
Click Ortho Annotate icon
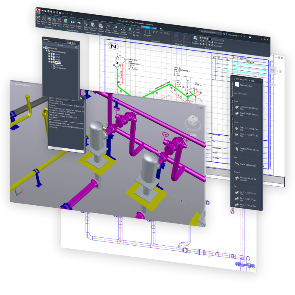pyautogui.click(x=108, y=29)
